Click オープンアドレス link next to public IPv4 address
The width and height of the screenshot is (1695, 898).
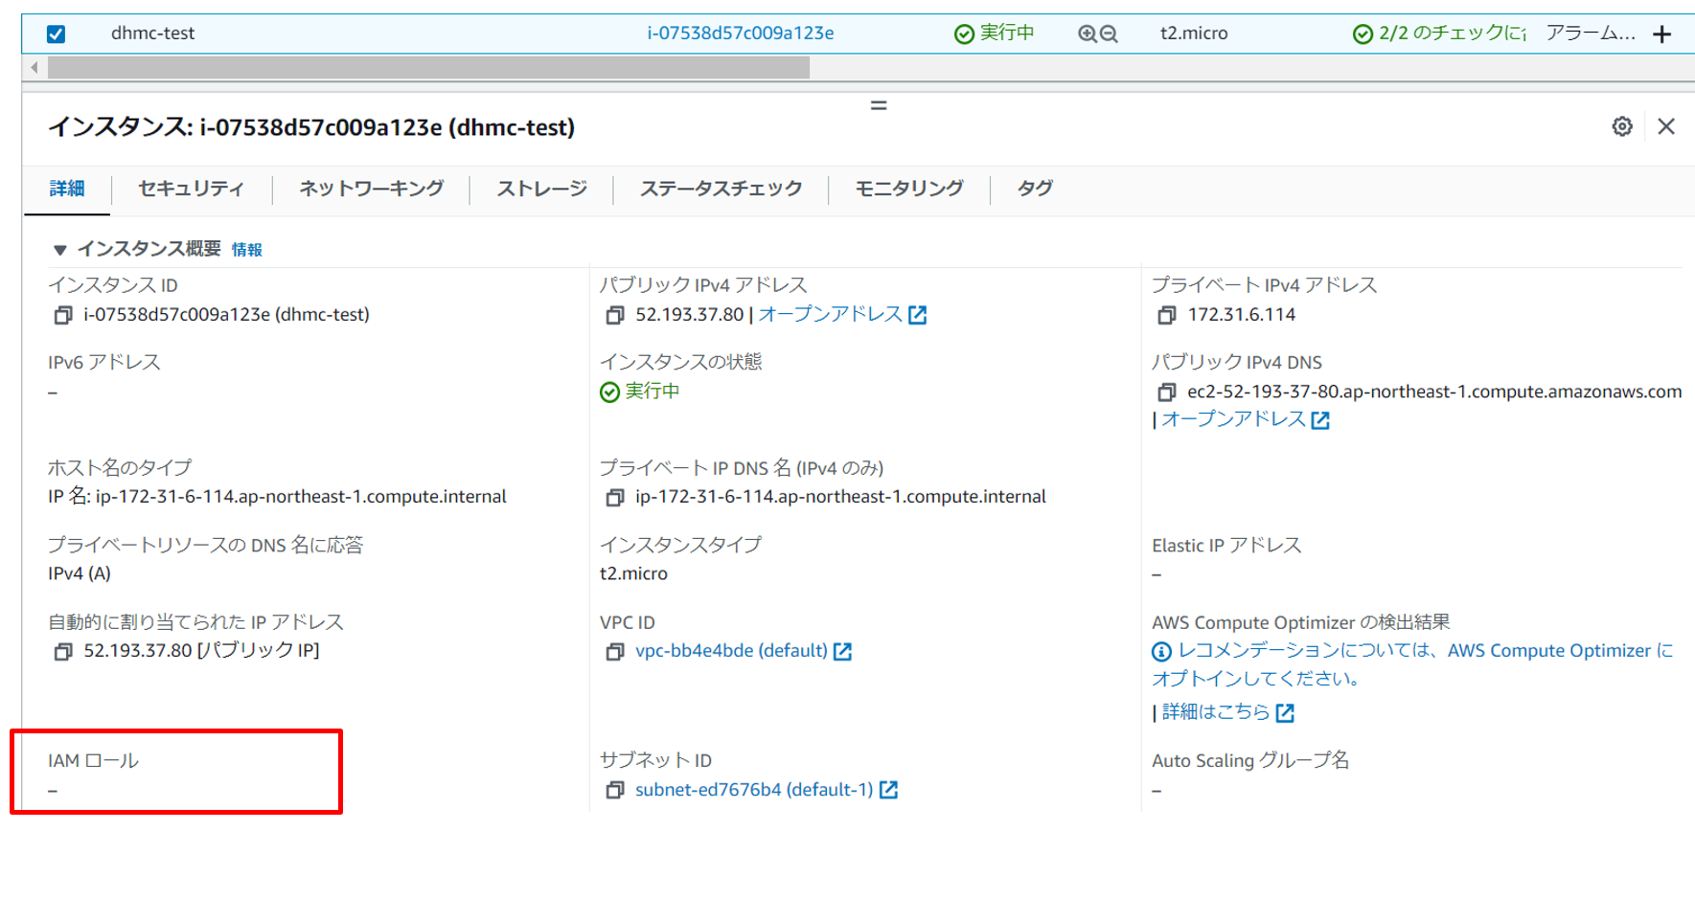pos(842,314)
